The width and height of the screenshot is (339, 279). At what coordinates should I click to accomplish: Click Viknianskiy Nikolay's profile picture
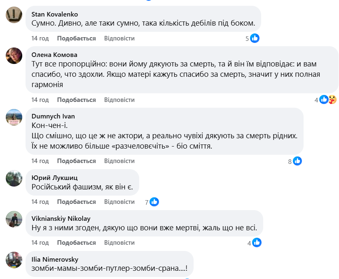(14, 219)
